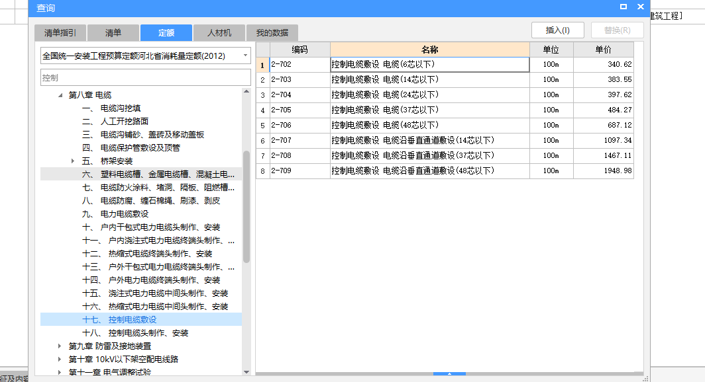Select the 定额 tab
Screen dimensions: 705x382
[x=166, y=33]
